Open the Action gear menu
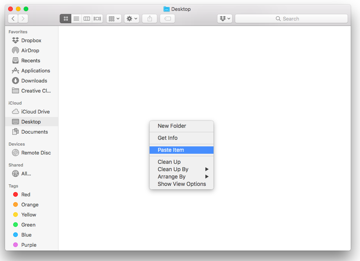This screenshot has height=261, width=360. click(x=132, y=19)
